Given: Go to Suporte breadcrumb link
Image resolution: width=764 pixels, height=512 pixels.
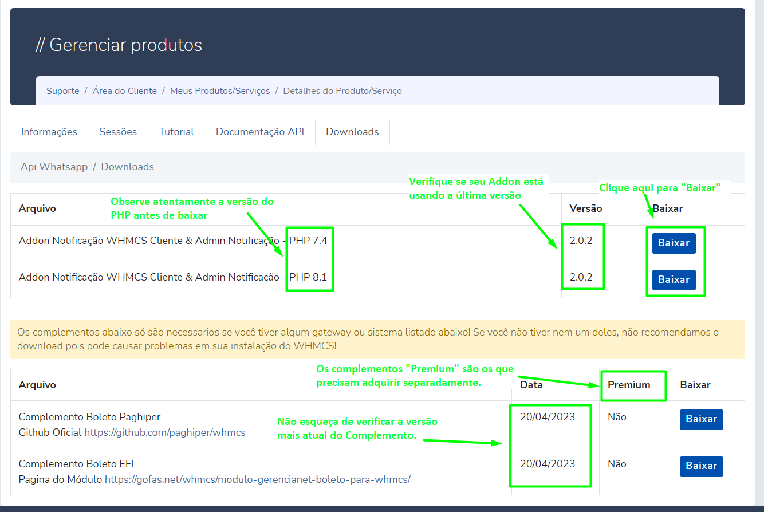Looking at the screenshot, I should coord(63,91).
